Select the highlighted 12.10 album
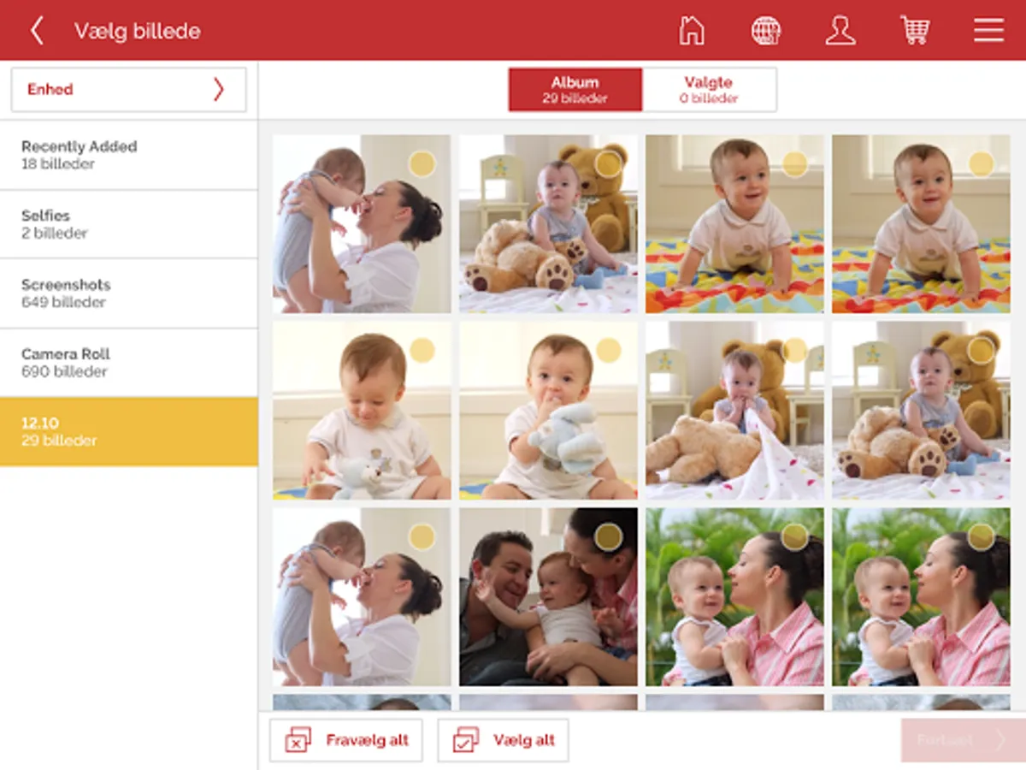 click(128, 432)
